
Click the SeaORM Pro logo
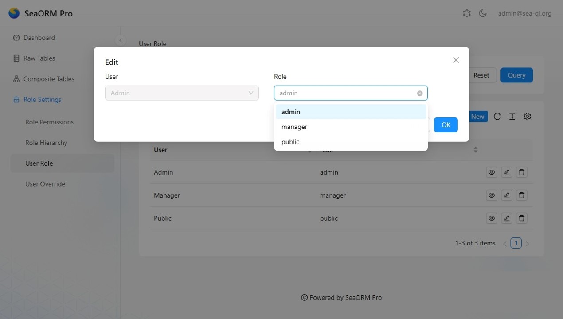[14, 13]
